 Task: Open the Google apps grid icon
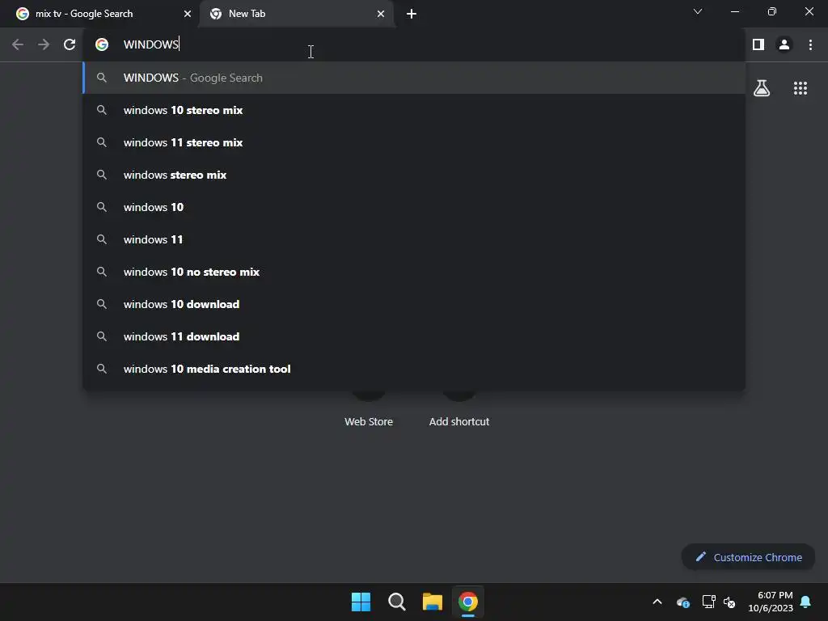[801, 88]
